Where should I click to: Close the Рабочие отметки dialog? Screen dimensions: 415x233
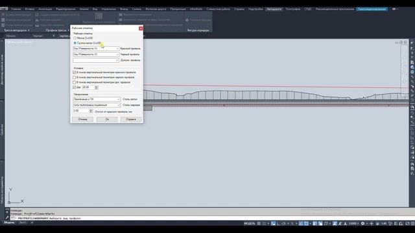point(141,28)
